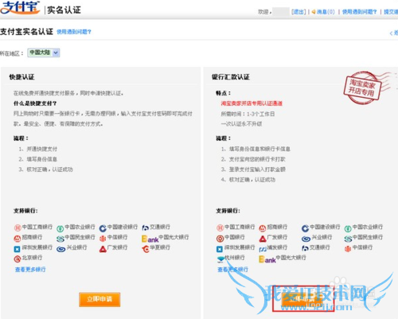Click 中国光大银行 Bank icon in 银行汇款认证 panel

(x=267, y=259)
